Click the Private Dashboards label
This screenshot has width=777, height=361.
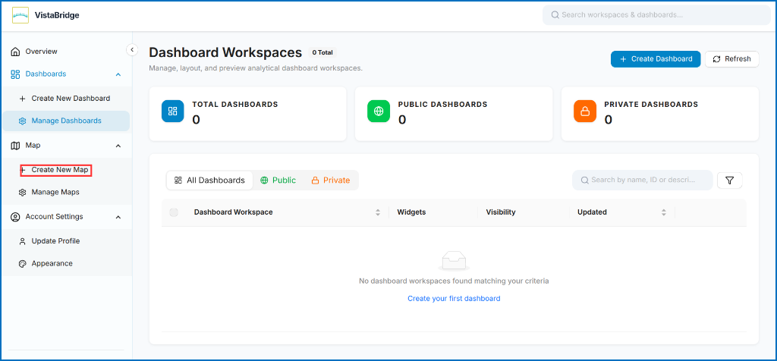pos(651,105)
